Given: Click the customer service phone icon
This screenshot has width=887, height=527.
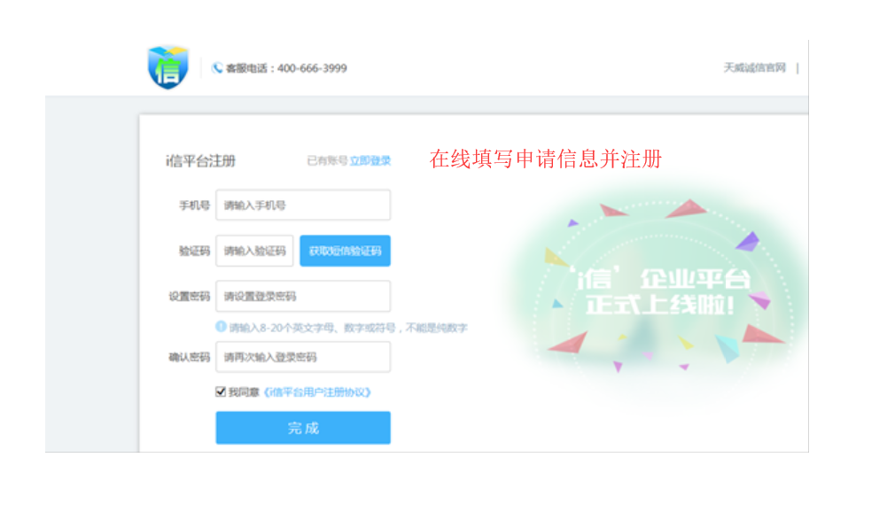Looking at the screenshot, I should click(x=217, y=67).
